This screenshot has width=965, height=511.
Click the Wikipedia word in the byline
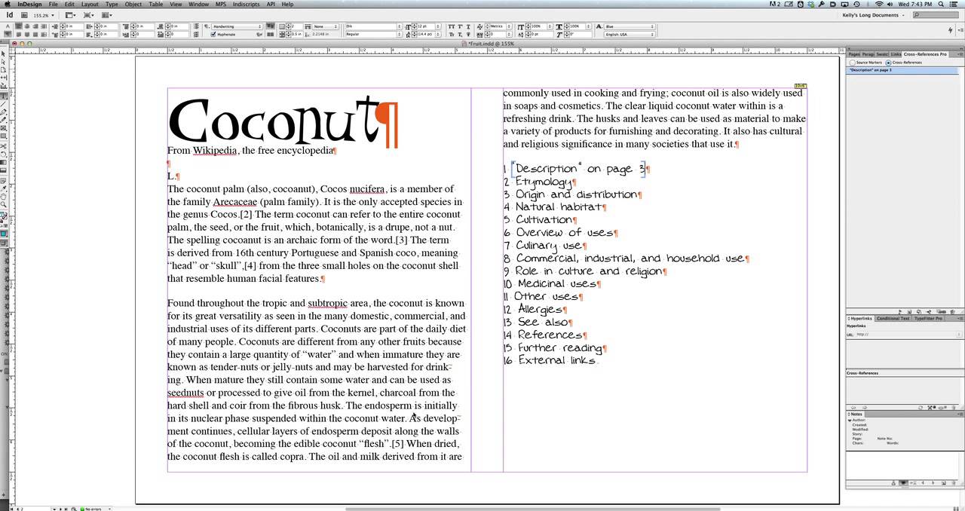click(215, 151)
